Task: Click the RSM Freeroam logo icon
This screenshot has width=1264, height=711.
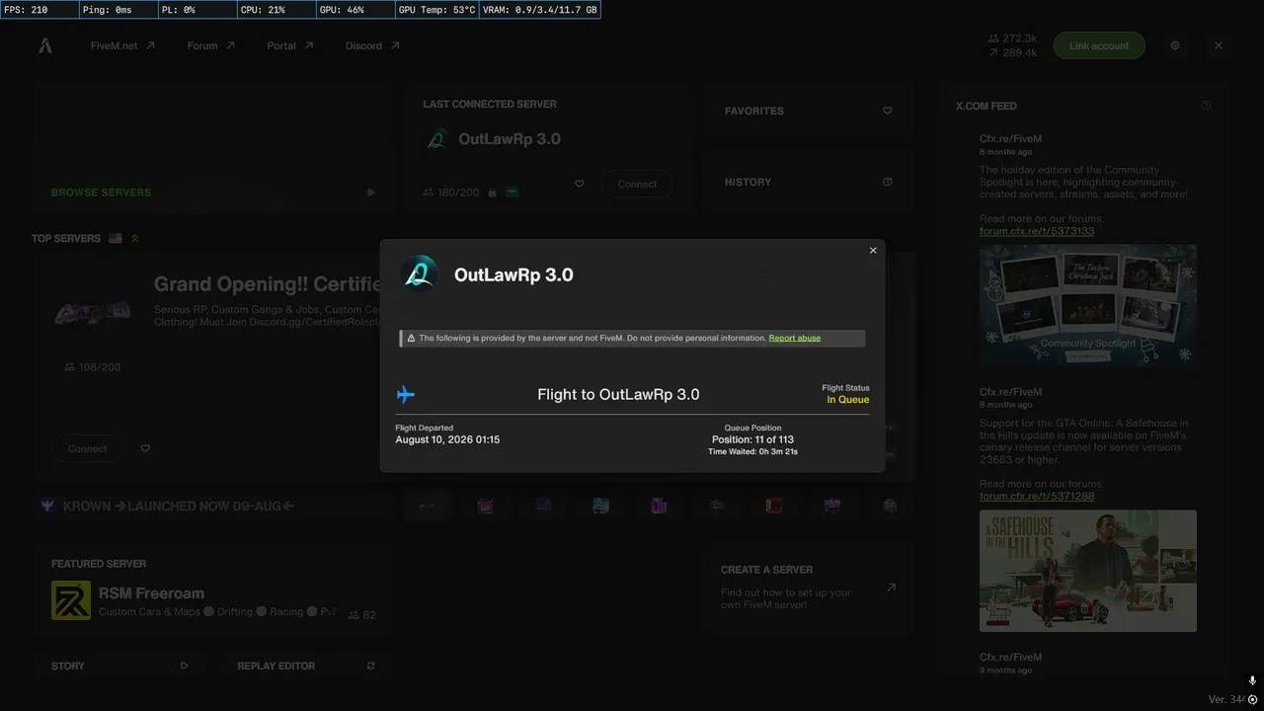Action: click(71, 600)
